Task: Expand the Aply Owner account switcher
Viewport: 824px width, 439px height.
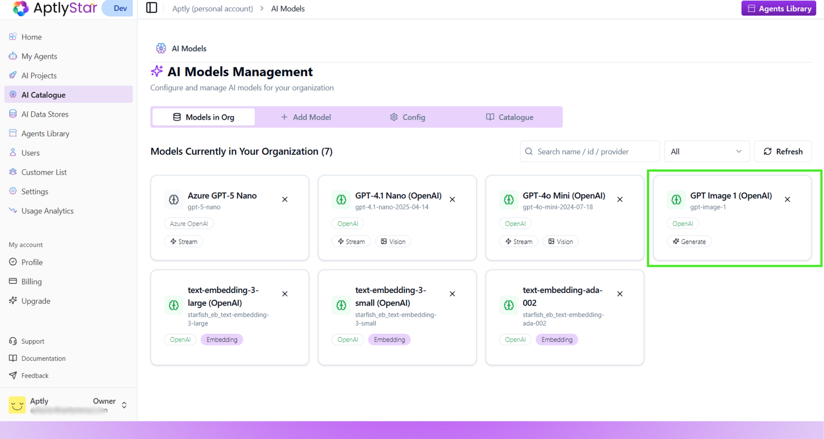Action: [x=124, y=405]
